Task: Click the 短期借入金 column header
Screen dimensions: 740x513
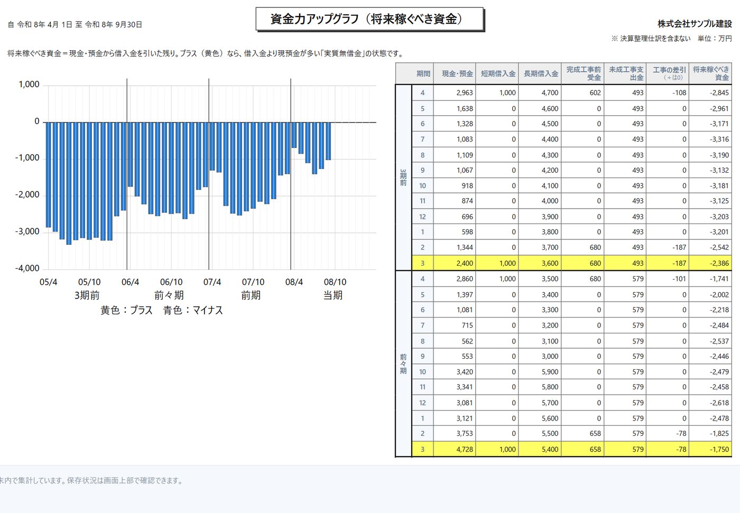Action: pyautogui.click(x=497, y=73)
